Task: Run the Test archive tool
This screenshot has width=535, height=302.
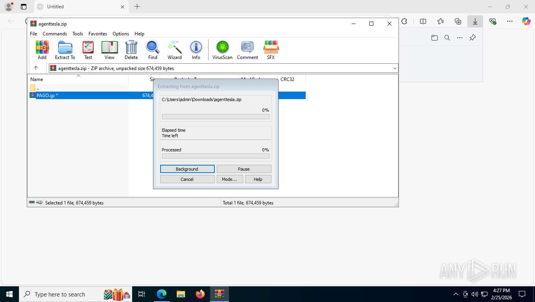Action: coord(88,50)
